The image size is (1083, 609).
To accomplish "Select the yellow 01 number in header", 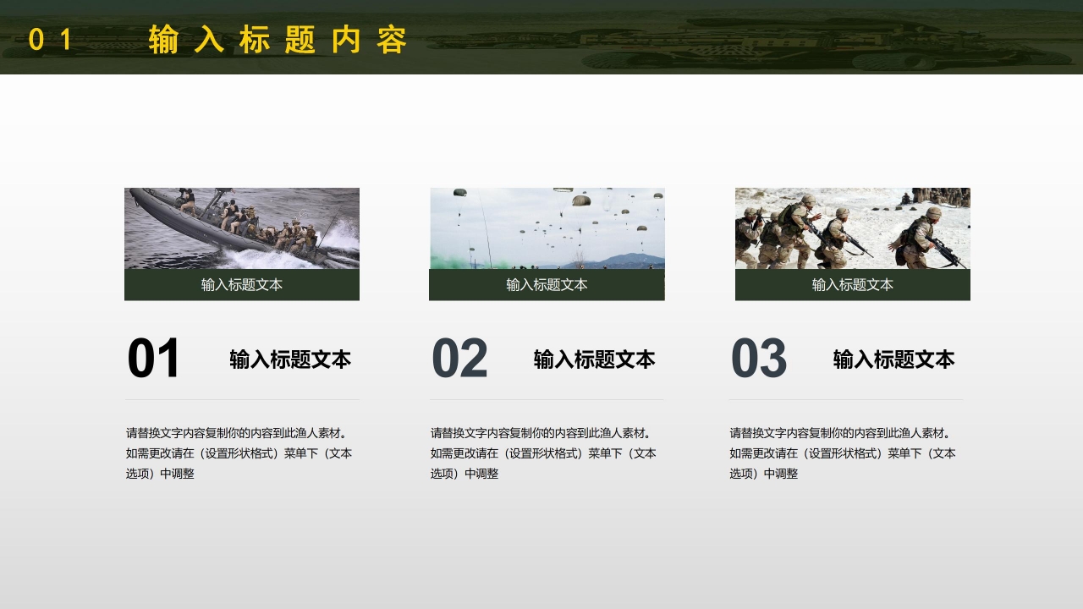I will pyautogui.click(x=51, y=40).
